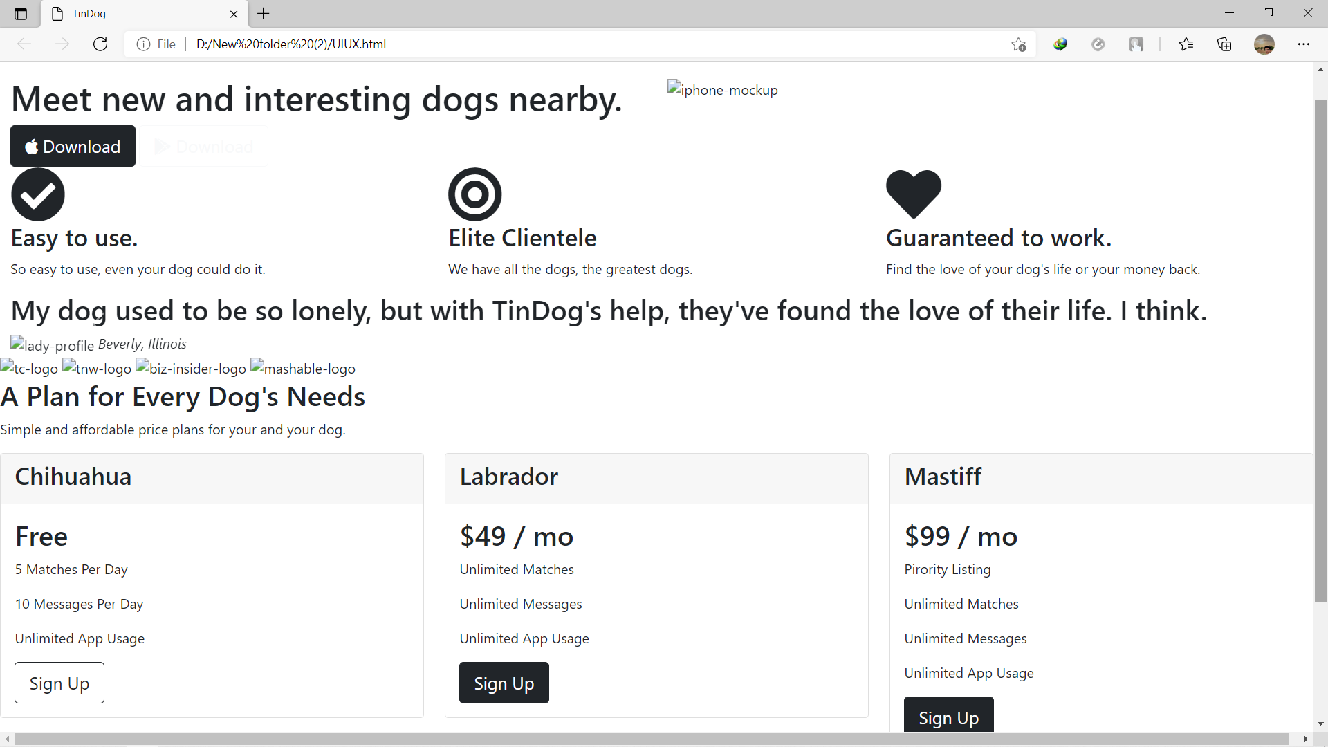Sign Up for the Labrador plan
The width and height of the screenshot is (1328, 747).
[x=504, y=682]
